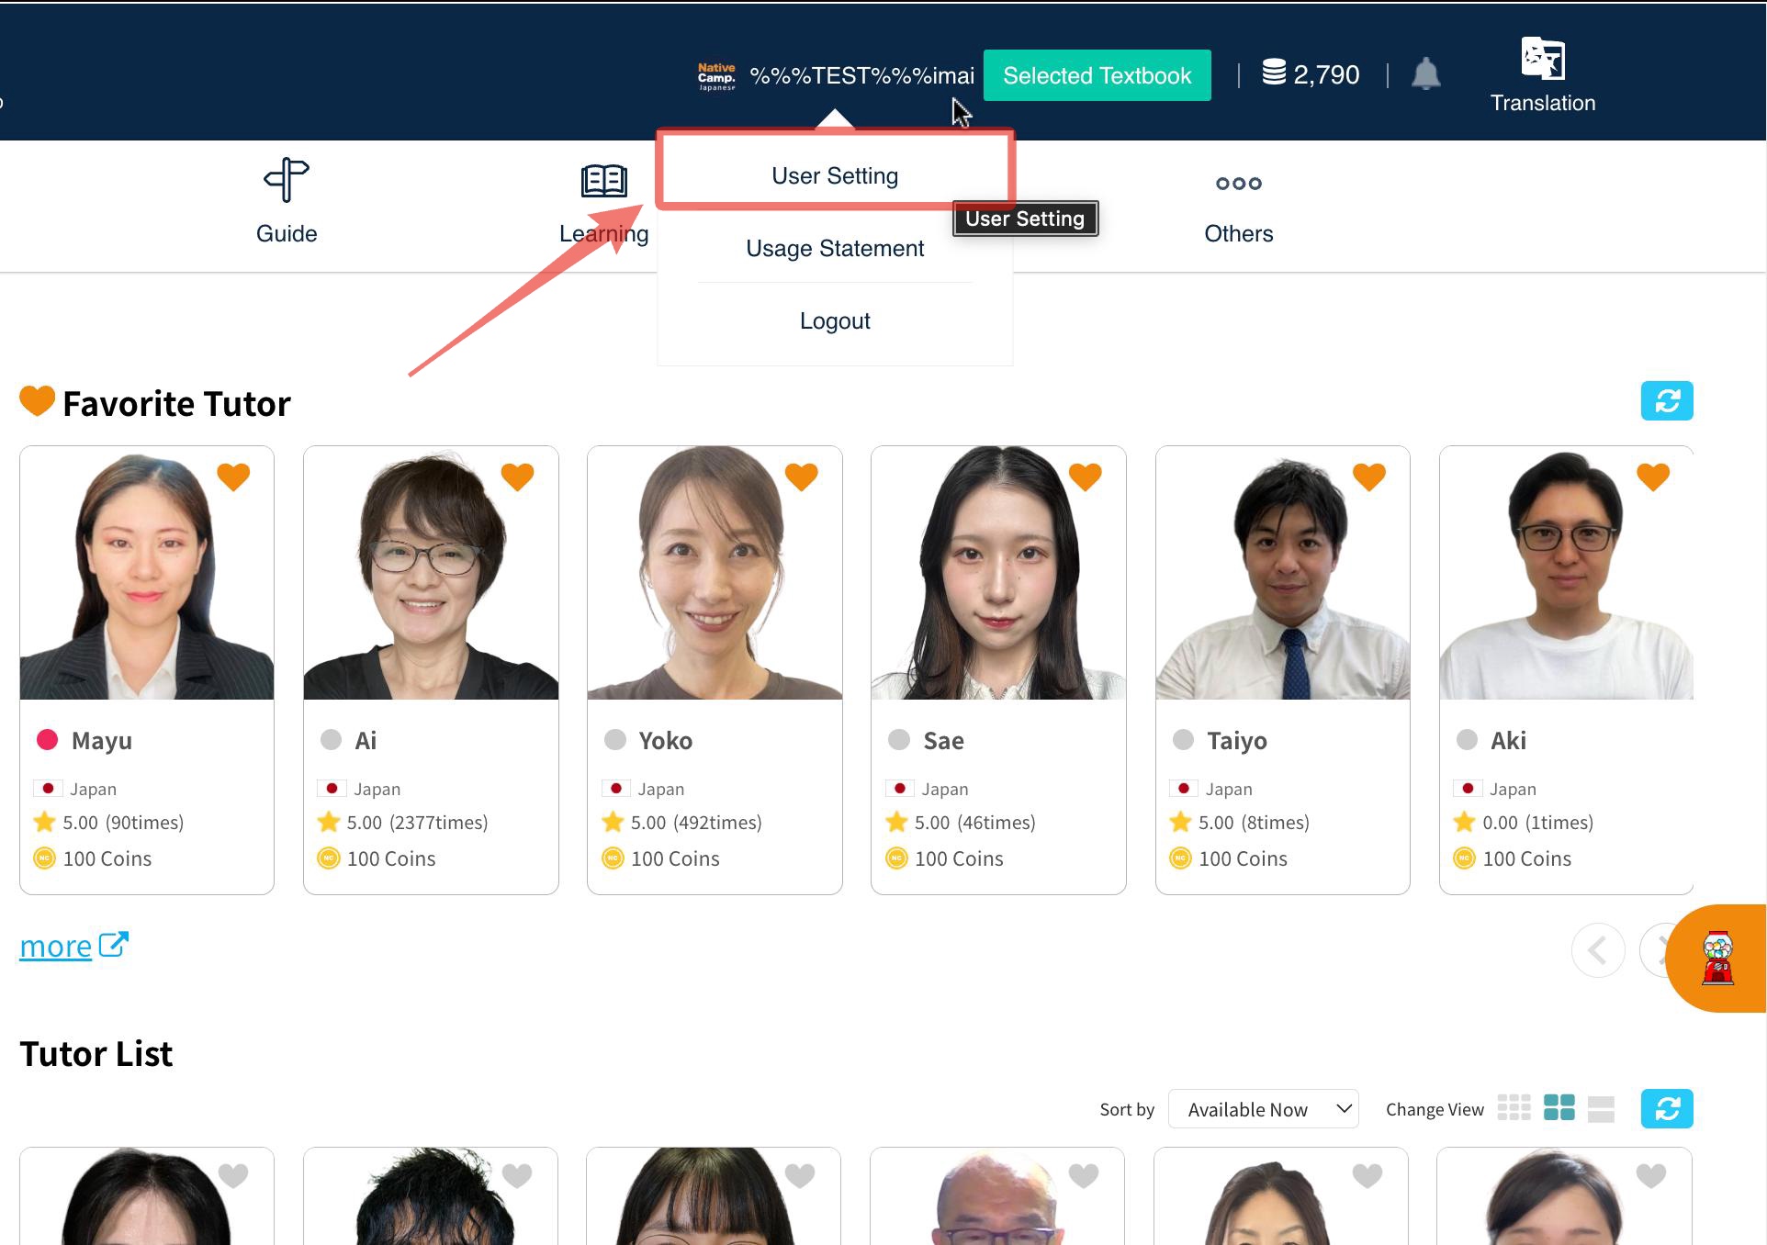Favorite the second Tutor List tutor
Screen dimensions: 1767x1245
pyautogui.click(x=517, y=1175)
